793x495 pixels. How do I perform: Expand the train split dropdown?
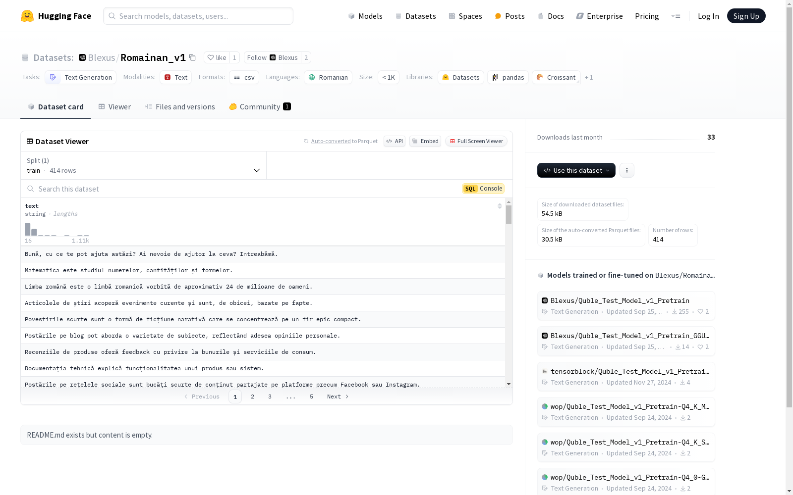pyautogui.click(x=144, y=165)
